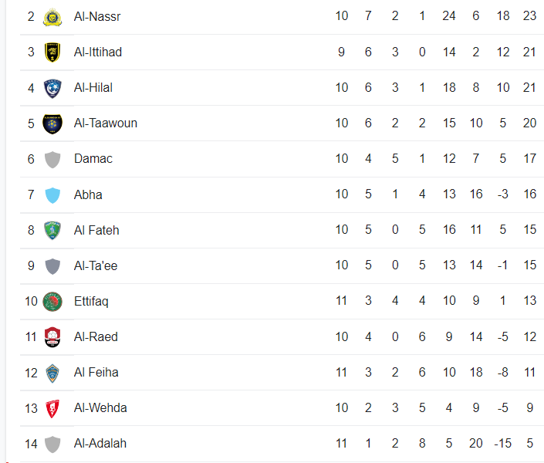Open the Al-Ta'ee team link
Image resolution: width=544 pixels, height=463 pixels.
96,266
